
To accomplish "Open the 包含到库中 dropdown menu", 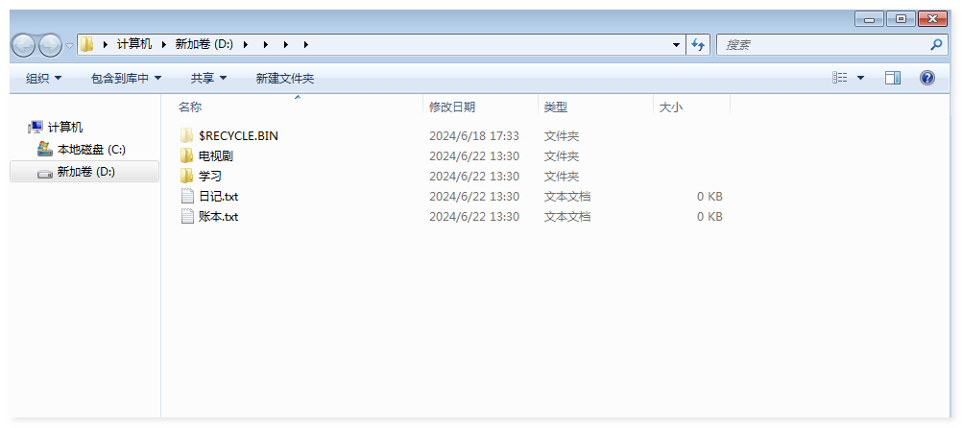I will (126, 78).
